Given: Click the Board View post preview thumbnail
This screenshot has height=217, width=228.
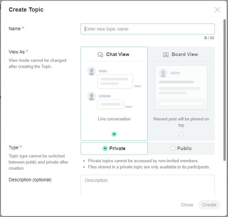Looking at the screenshot, I should (181, 87).
